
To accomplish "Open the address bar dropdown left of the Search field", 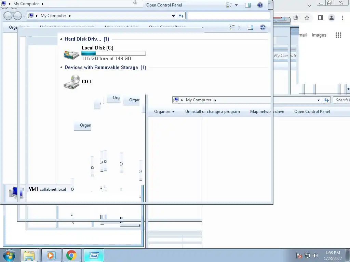I will pyautogui.click(x=319, y=100).
